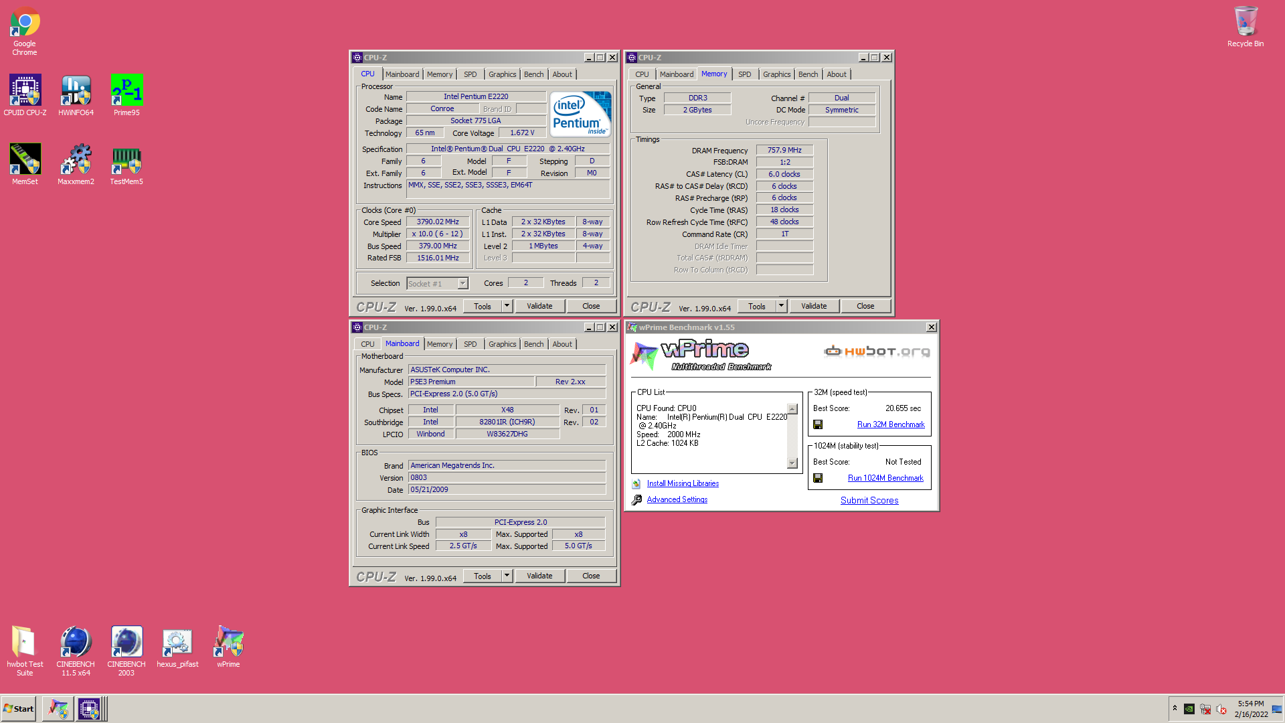Click DRAM Frequency value 757.9 MHz
The image size is (1285, 723).
[x=784, y=150]
